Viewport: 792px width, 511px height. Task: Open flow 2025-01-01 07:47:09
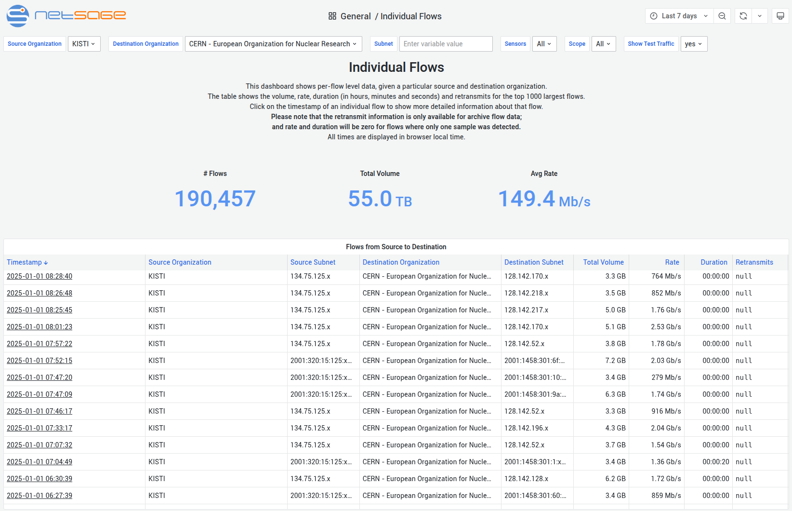[40, 394]
